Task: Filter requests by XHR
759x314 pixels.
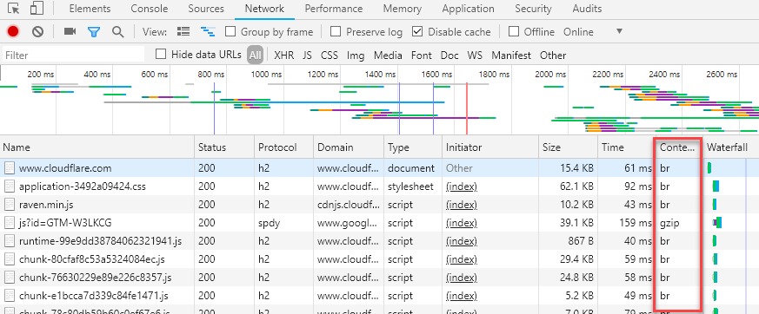Action: (x=283, y=55)
